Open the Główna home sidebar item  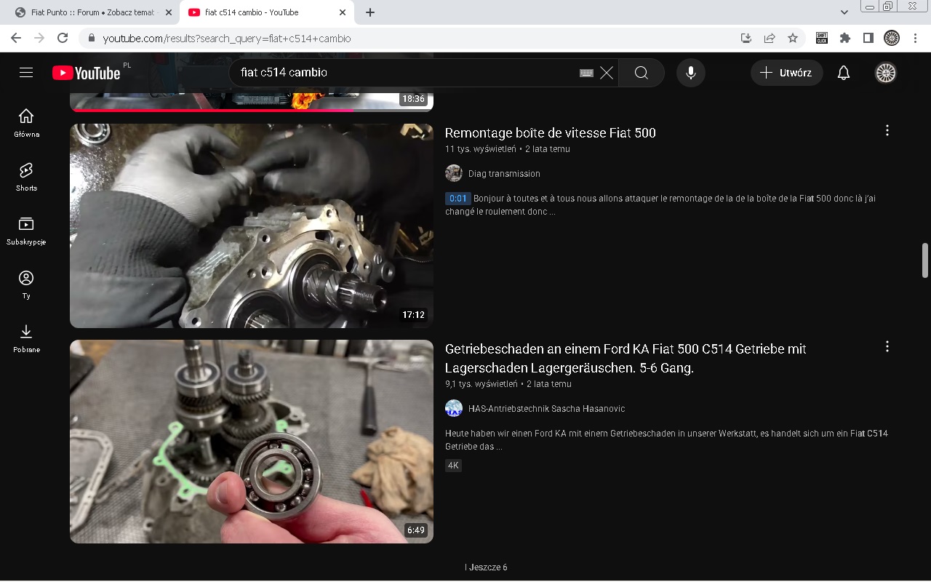pos(26,123)
